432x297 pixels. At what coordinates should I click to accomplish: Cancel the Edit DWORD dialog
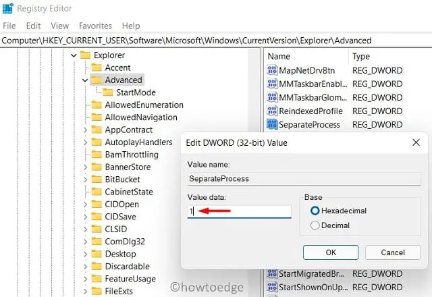point(393,252)
